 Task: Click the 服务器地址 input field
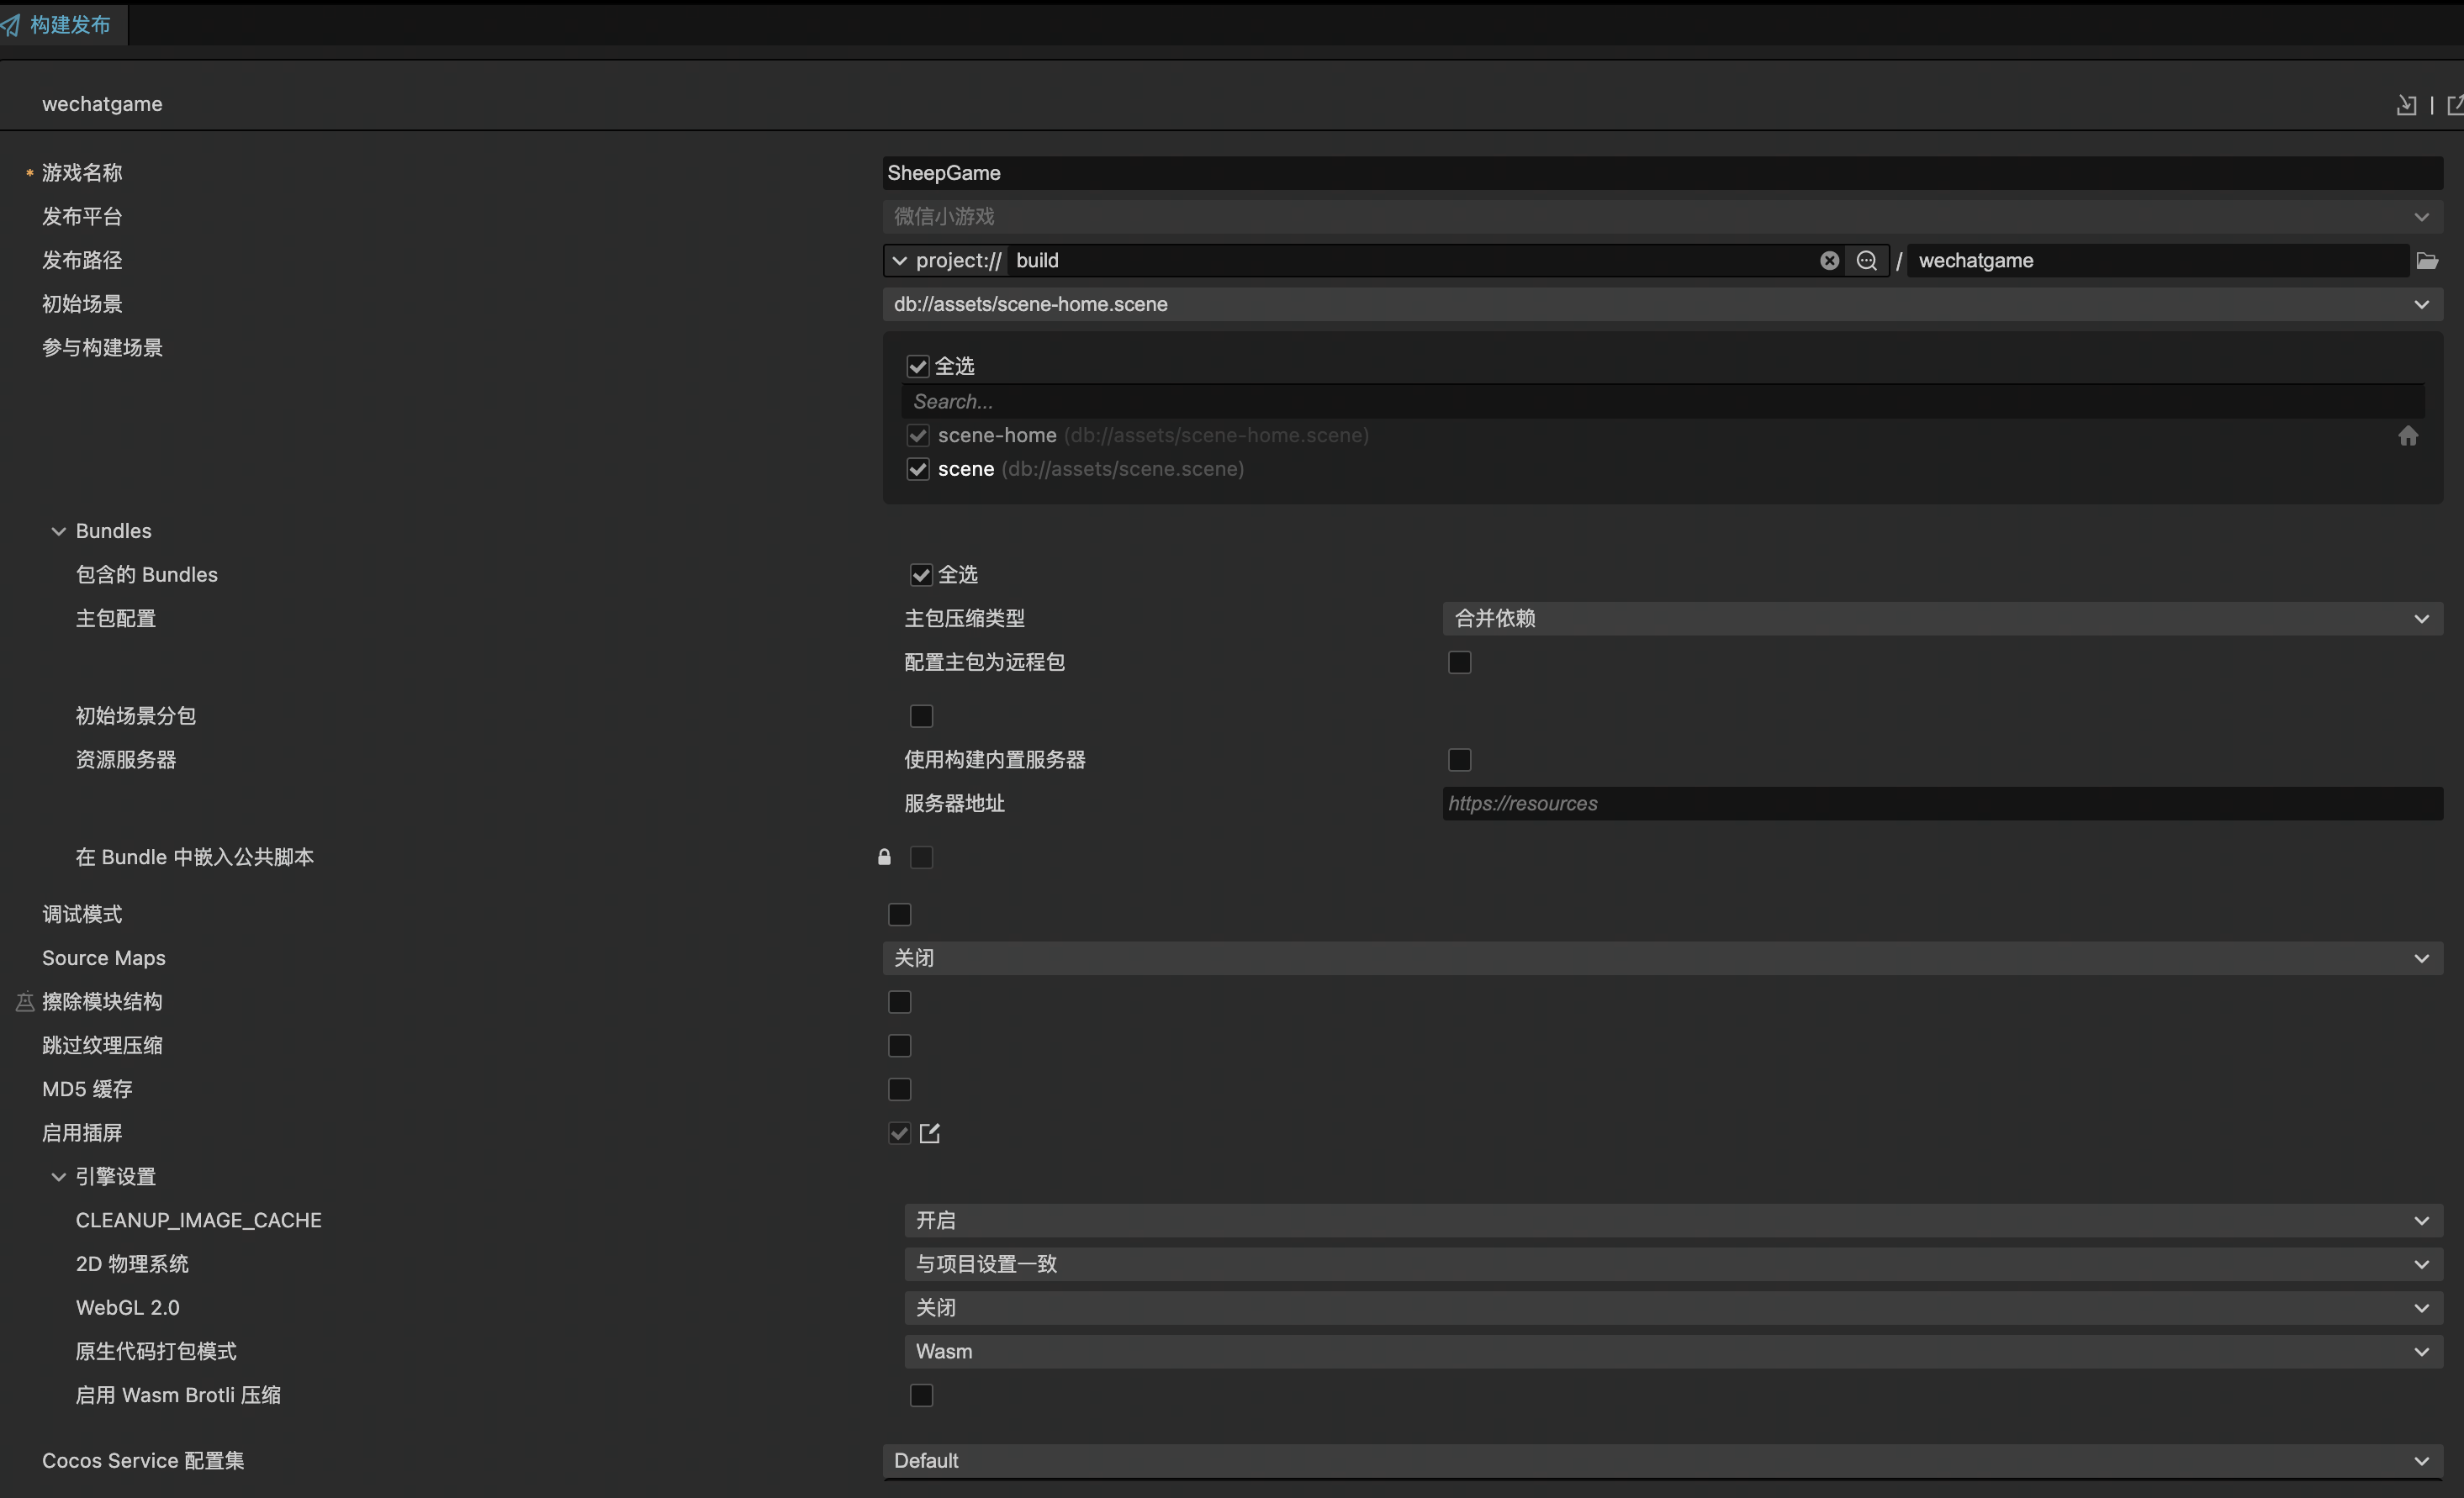point(1942,804)
